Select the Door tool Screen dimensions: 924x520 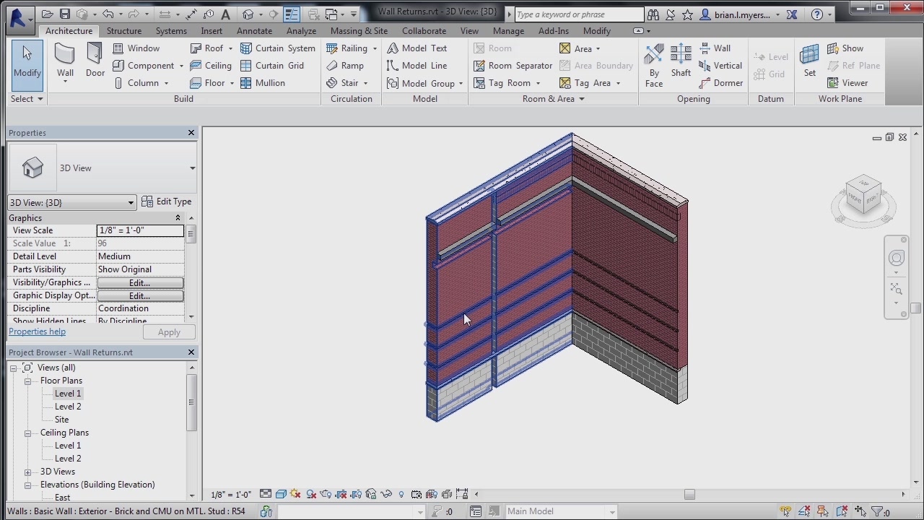click(95, 61)
